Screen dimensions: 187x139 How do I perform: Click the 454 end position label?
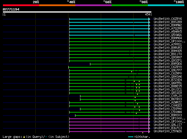[x=148, y=14]
